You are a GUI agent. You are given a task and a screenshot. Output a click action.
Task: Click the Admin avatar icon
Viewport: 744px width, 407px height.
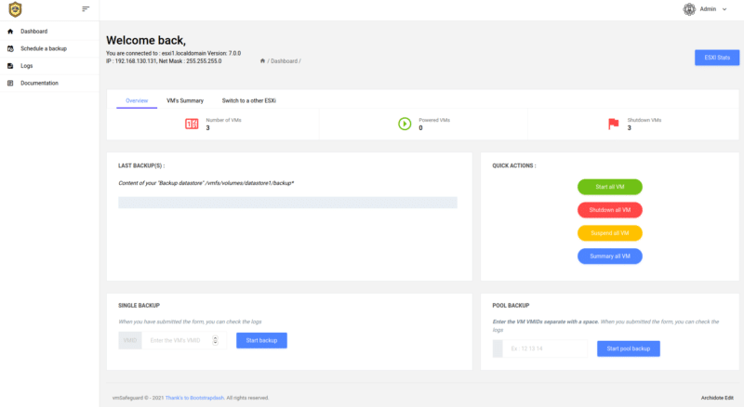point(689,9)
